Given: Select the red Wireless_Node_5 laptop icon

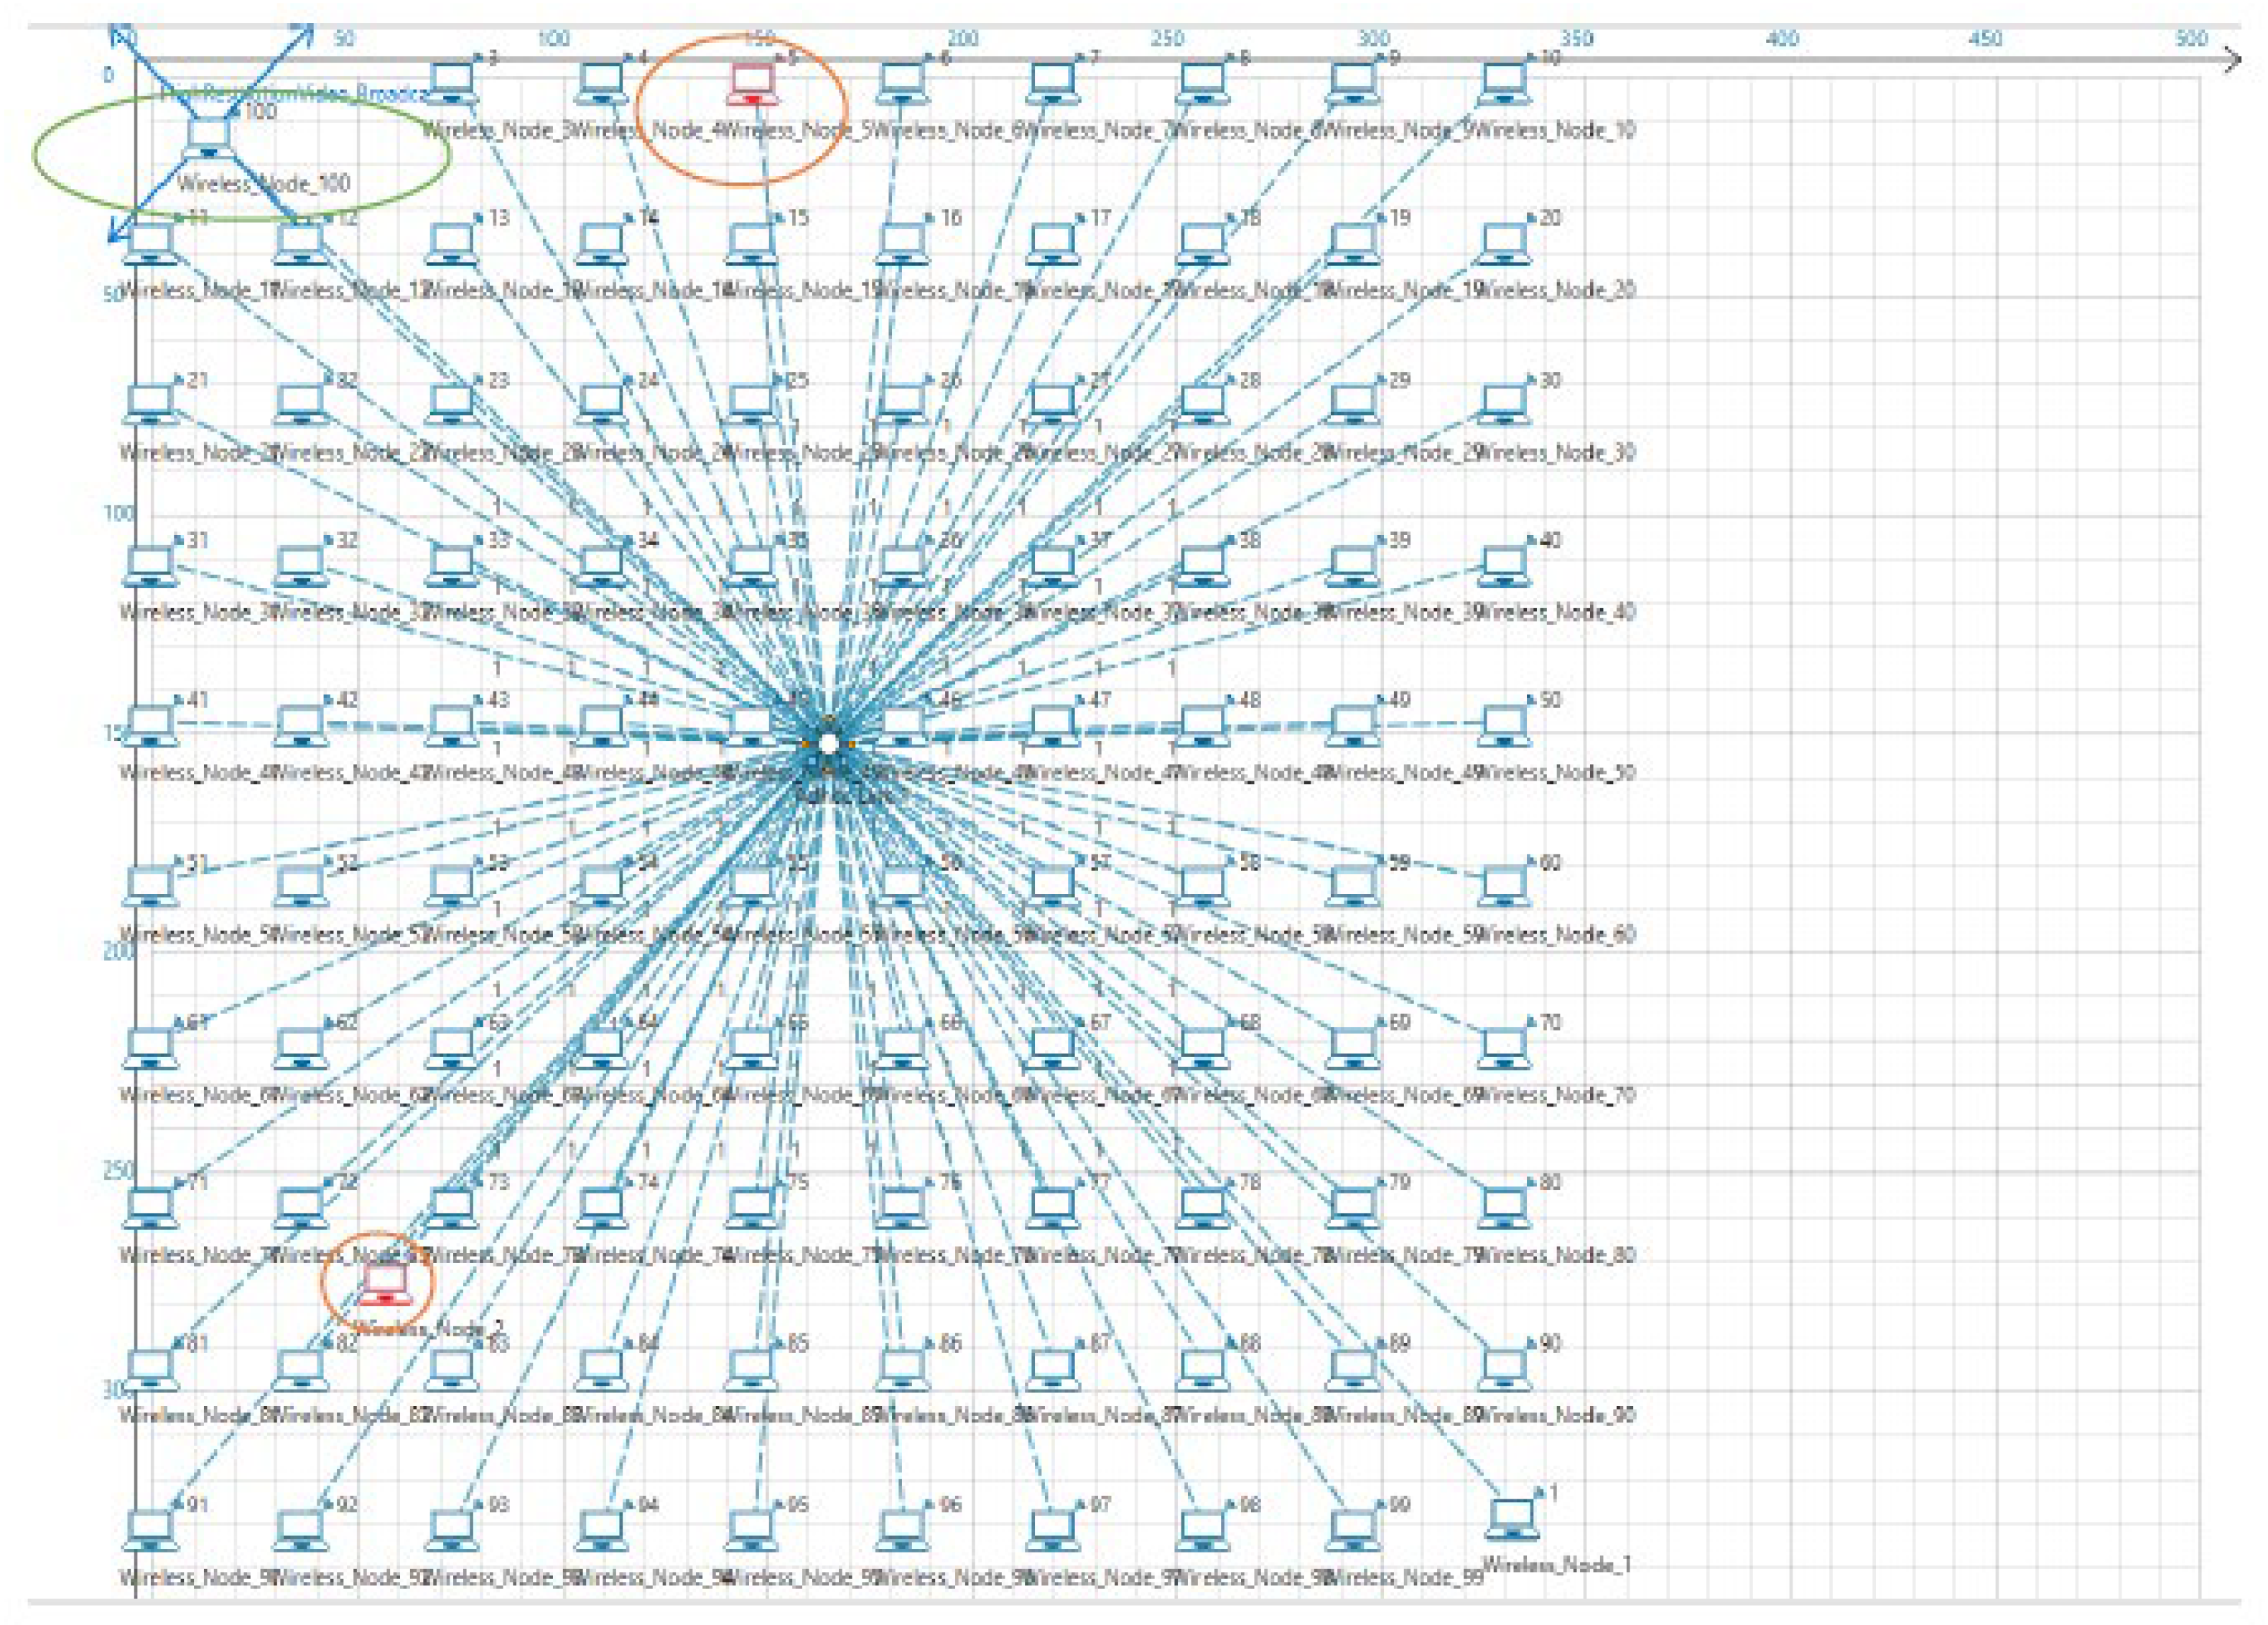Looking at the screenshot, I should (752, 84).
